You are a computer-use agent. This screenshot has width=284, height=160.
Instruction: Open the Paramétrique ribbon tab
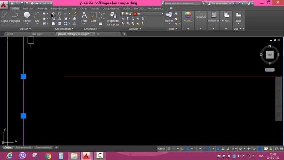(59, 8)
